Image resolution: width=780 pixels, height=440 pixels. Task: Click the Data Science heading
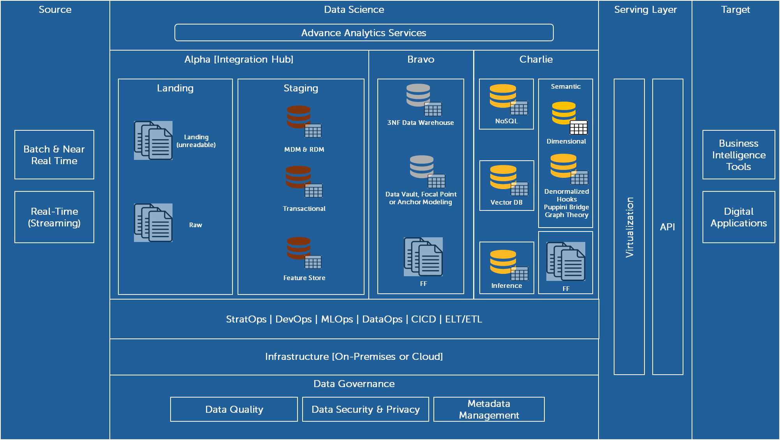(354, 10)
